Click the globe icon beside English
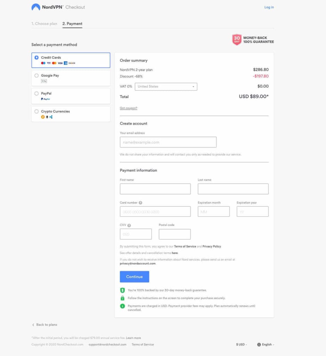326x356 pixels. (259, 345)
